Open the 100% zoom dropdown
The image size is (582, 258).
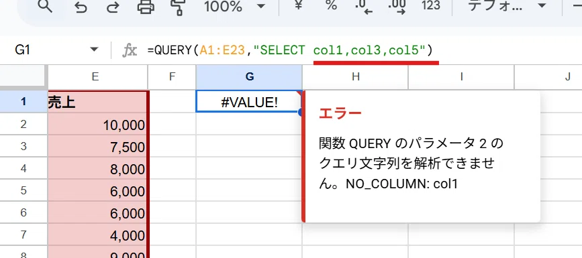[x=235, y=5]
